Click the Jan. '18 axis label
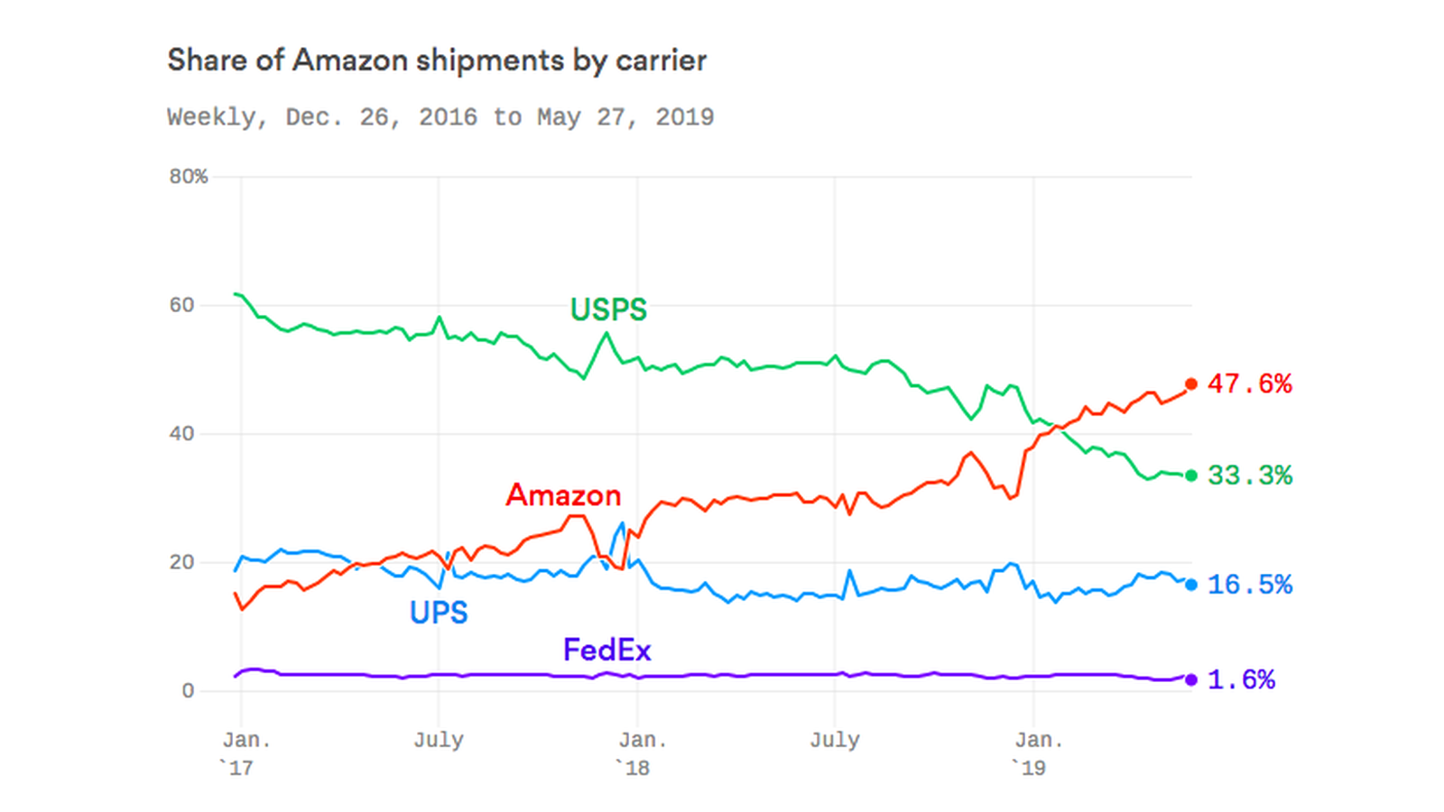 tap(642, 753)
